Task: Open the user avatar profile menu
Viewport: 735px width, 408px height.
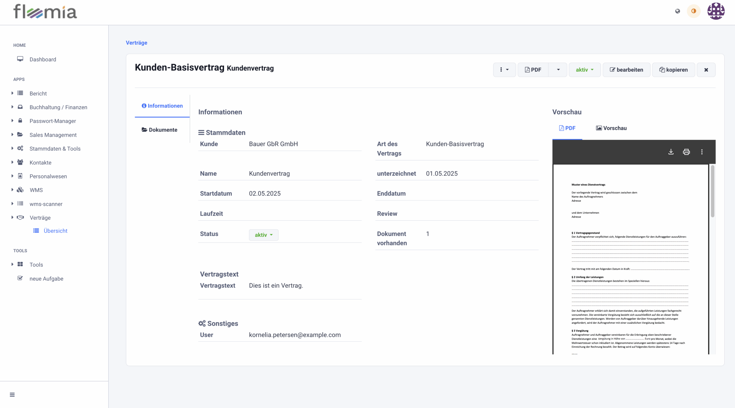Action: pos(716,11)
